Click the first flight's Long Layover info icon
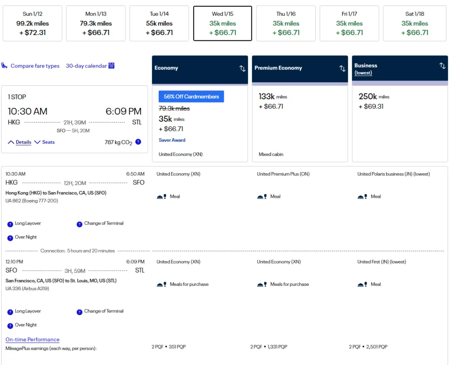This screenshot has width=450, height=365. (x=10, y=224)
